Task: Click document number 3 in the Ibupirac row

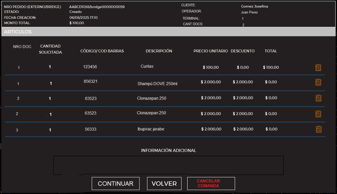Action: [x=17, y=130]
